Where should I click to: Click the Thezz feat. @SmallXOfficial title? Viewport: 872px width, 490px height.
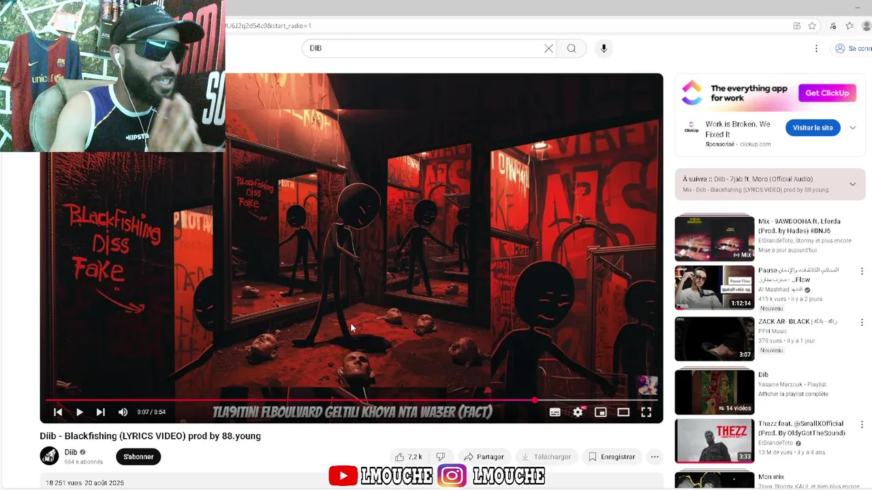coord(802,428)
